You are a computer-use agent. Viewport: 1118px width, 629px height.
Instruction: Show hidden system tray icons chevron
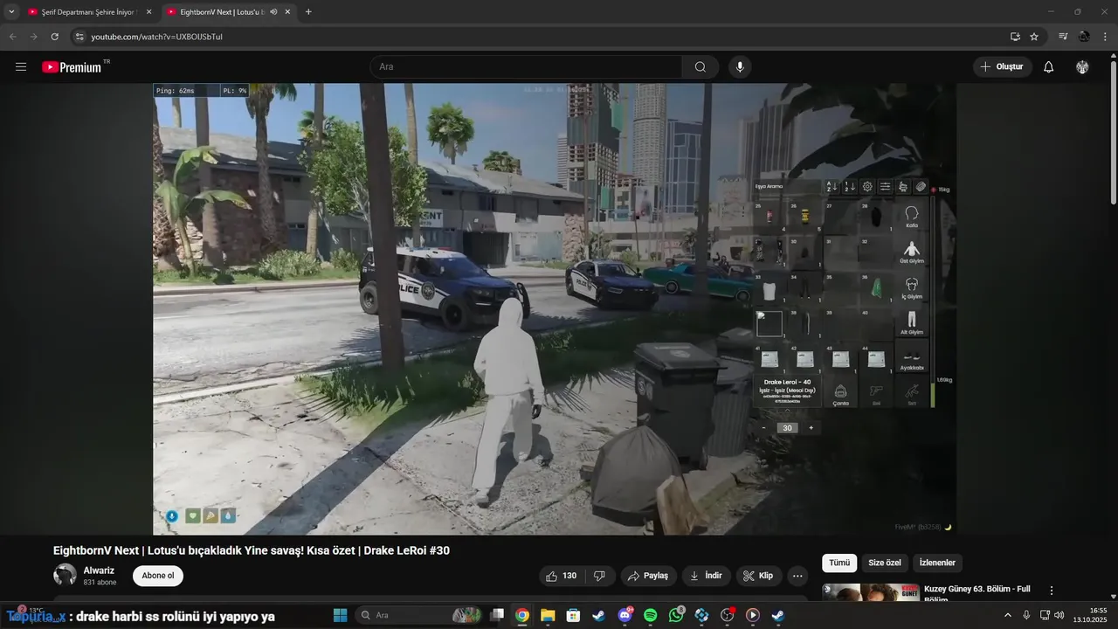click(x=1007, y=615)
